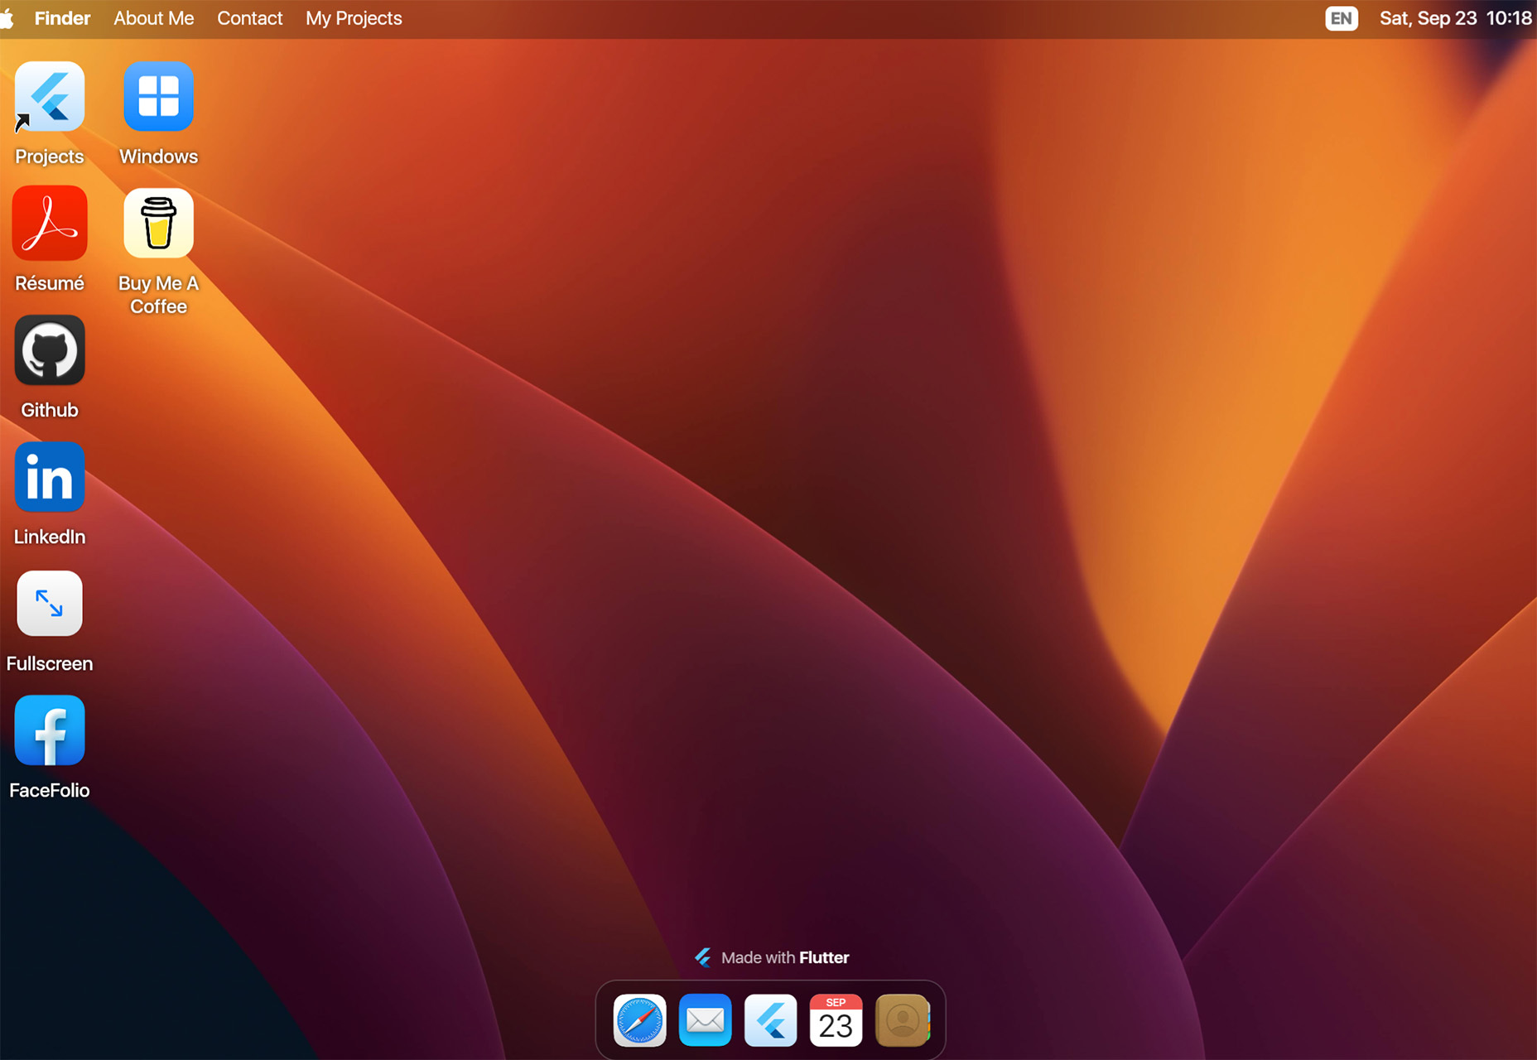Open the Contacts app in dock
The height and width of the screenshot is (1060, 1537).
point(902,1020)
